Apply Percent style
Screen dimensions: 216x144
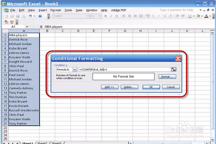[x=153, y=16]
